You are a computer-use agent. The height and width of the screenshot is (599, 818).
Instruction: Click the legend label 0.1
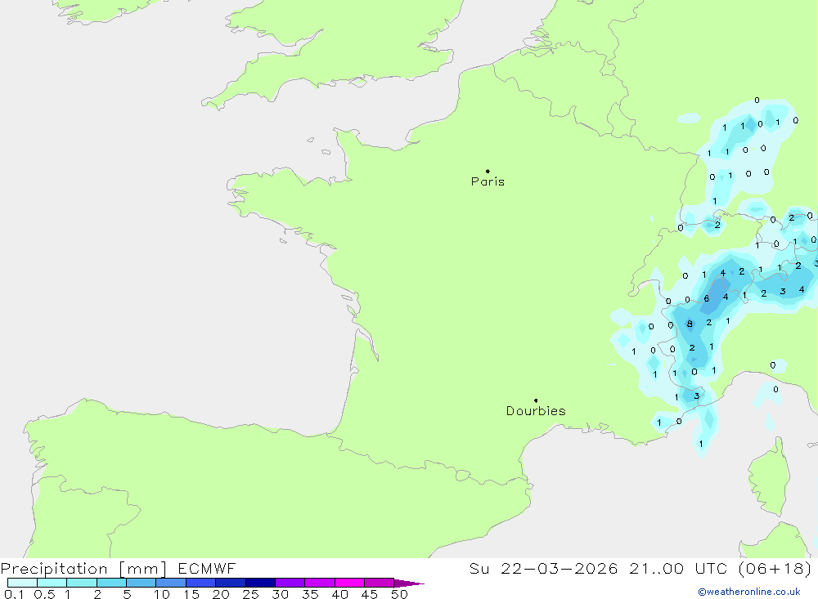pos(14,594)
